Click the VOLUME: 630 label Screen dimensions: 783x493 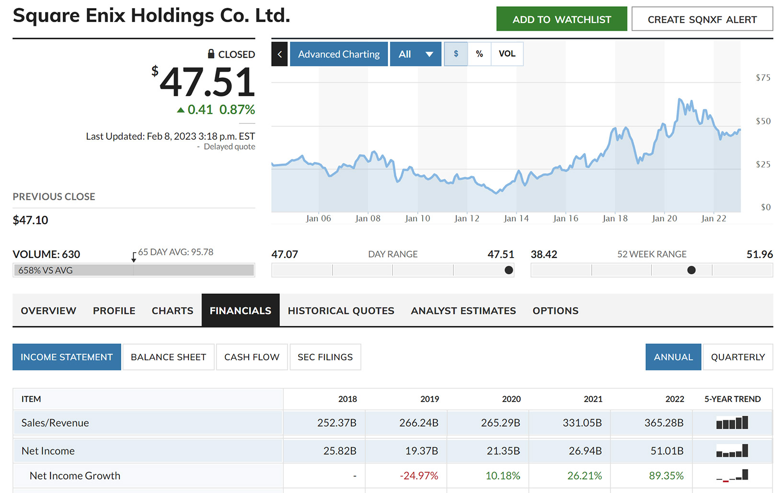click(46, 254)
